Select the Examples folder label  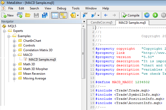point(24,36)
